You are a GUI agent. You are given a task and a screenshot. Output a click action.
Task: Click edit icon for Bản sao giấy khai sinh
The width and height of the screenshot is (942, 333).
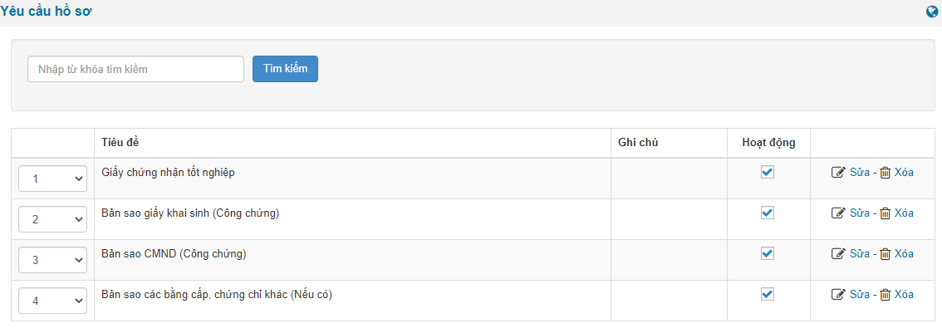[839, 213]
